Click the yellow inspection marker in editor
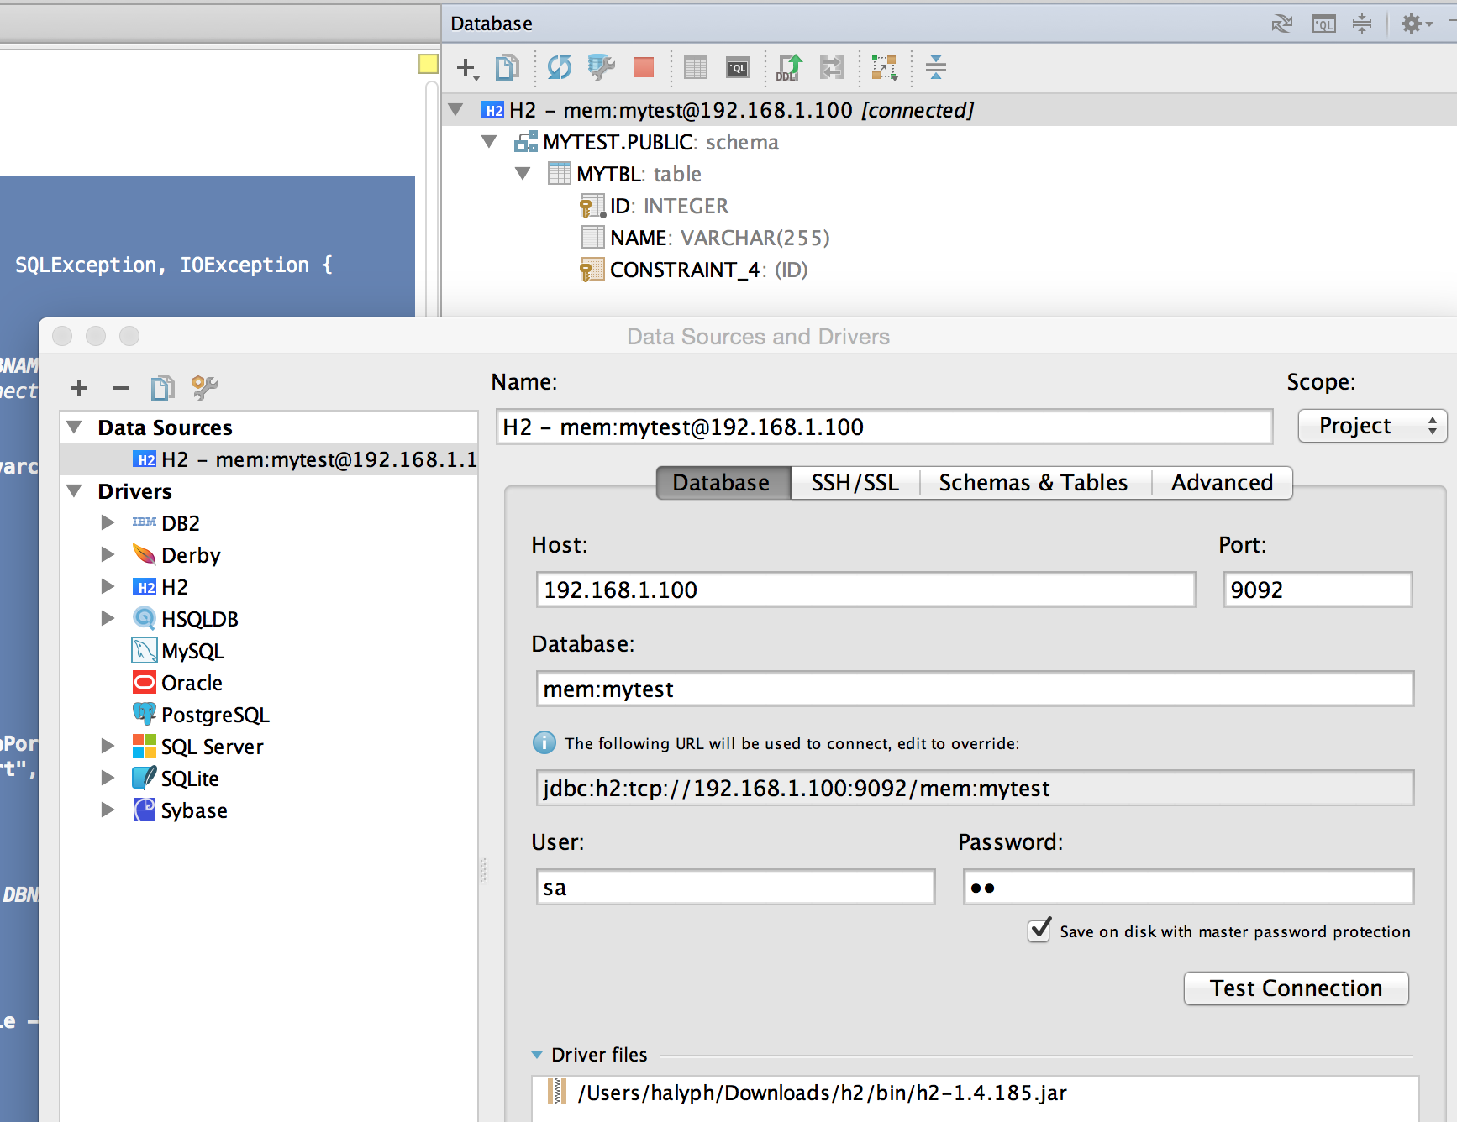 (429, 64)
